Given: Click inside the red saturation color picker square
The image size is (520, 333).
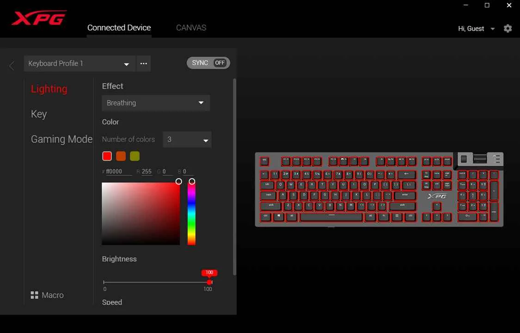Looking at the screenshot, I should [x=141, y=214].
